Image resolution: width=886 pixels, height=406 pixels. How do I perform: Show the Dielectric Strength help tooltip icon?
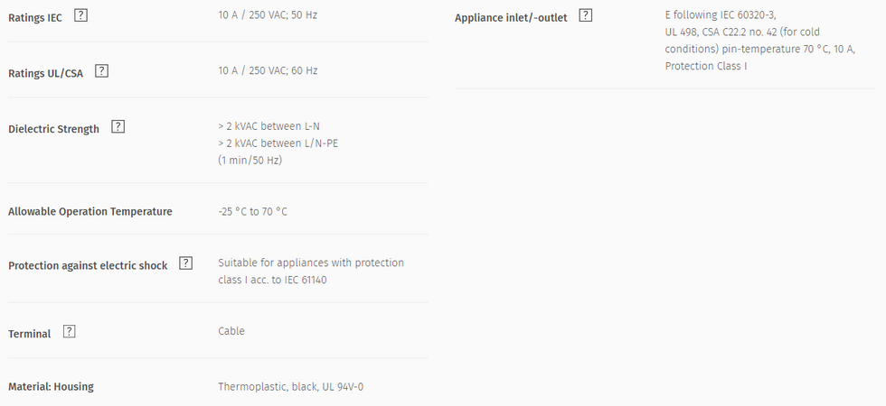(x=118, y=127)
